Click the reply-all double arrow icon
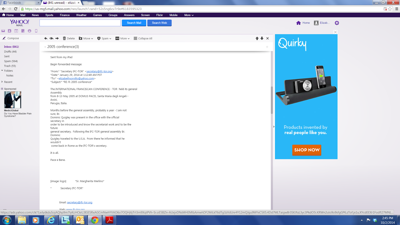400x225 pixels. tap(51, 38)
